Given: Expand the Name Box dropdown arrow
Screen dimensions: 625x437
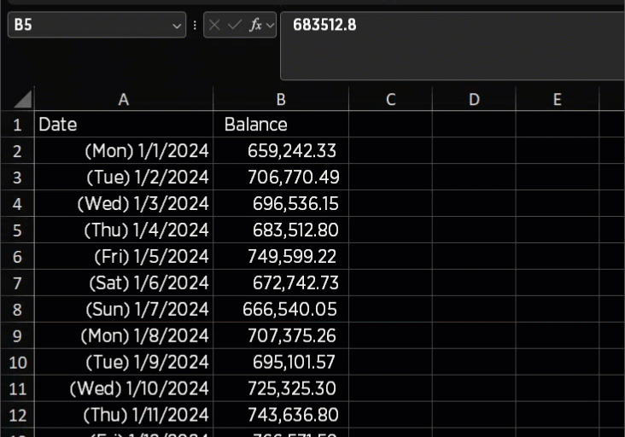Looking at the screenshot, I should click(x=178, y=26).
